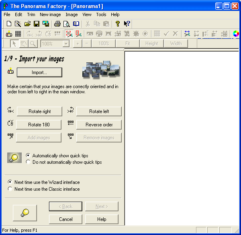Viewport: 241px width, 235px height.
Task: Click the lightbulb image beside quick tips options
Action: pyautogui.click(x=14, y=158)
